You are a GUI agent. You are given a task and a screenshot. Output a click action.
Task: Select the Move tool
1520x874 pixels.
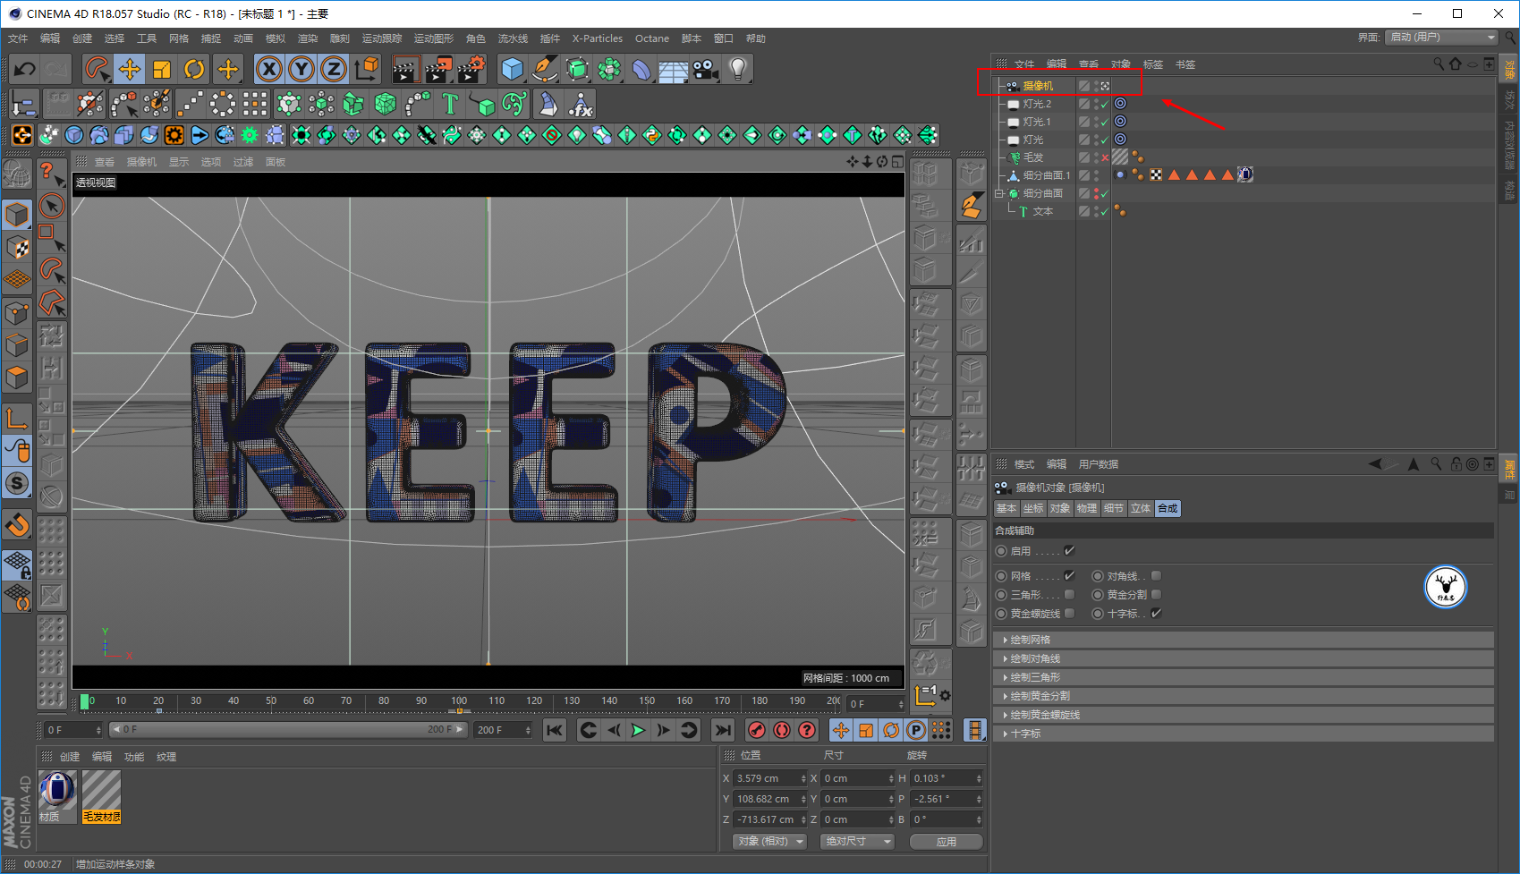[x=130, y=69]
